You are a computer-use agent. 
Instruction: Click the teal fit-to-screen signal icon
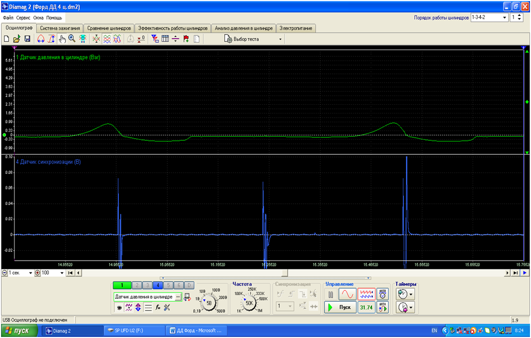tap(82, 39)
